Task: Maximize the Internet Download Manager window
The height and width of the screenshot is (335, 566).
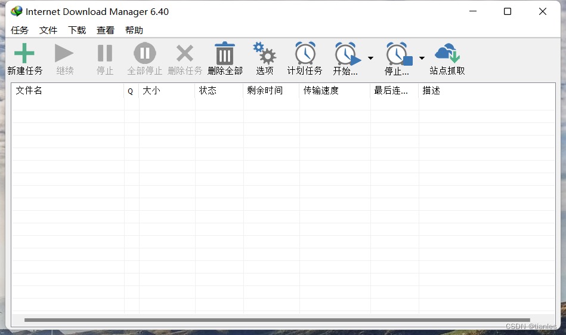Action: [508, 11]
